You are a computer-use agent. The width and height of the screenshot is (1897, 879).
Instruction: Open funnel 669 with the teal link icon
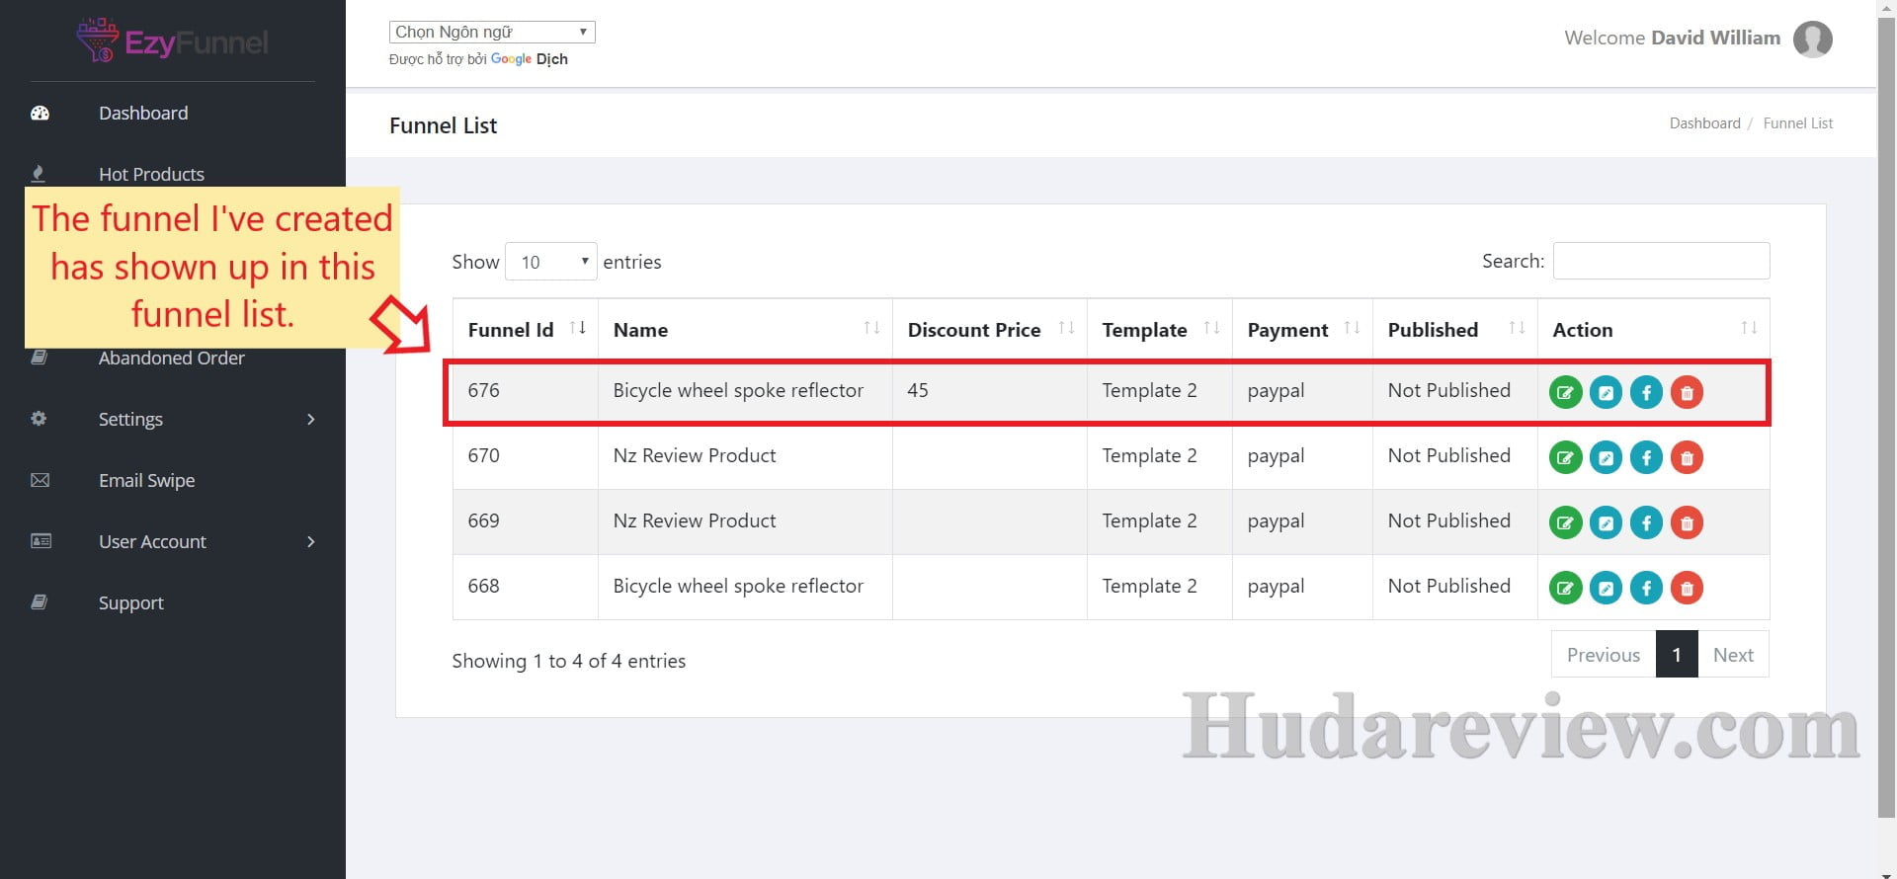click(1606, 522)
